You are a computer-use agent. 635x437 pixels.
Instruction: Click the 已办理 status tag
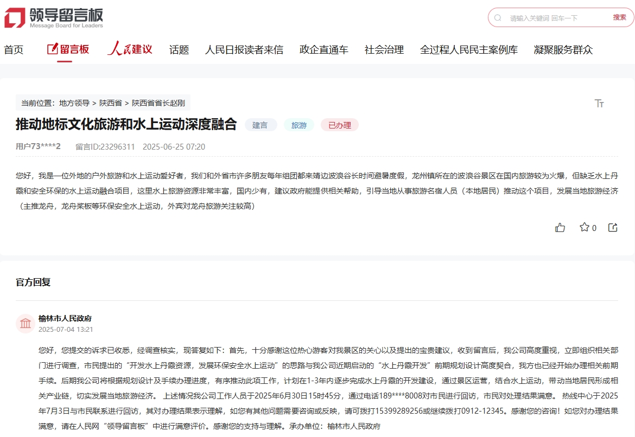tap(339, 125)
